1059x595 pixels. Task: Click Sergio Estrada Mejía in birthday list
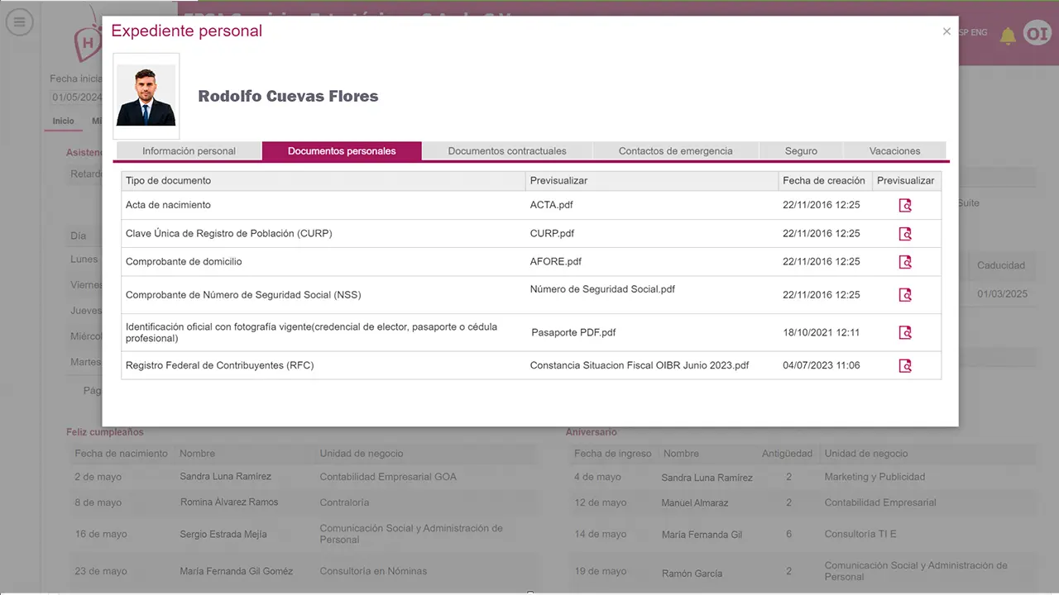click(x=223, y=535)
